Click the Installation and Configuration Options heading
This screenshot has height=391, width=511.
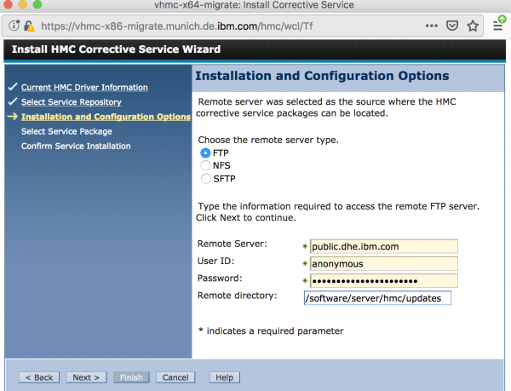click(322, 76)
